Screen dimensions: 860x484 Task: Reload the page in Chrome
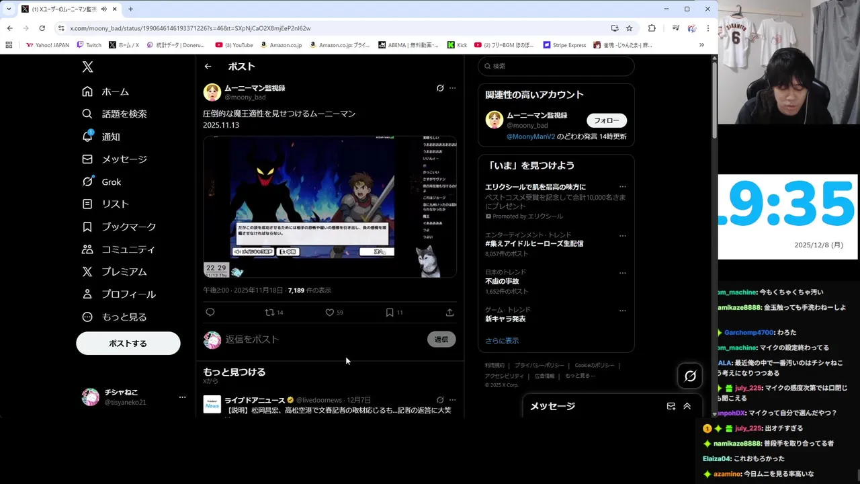click(42, 28)
